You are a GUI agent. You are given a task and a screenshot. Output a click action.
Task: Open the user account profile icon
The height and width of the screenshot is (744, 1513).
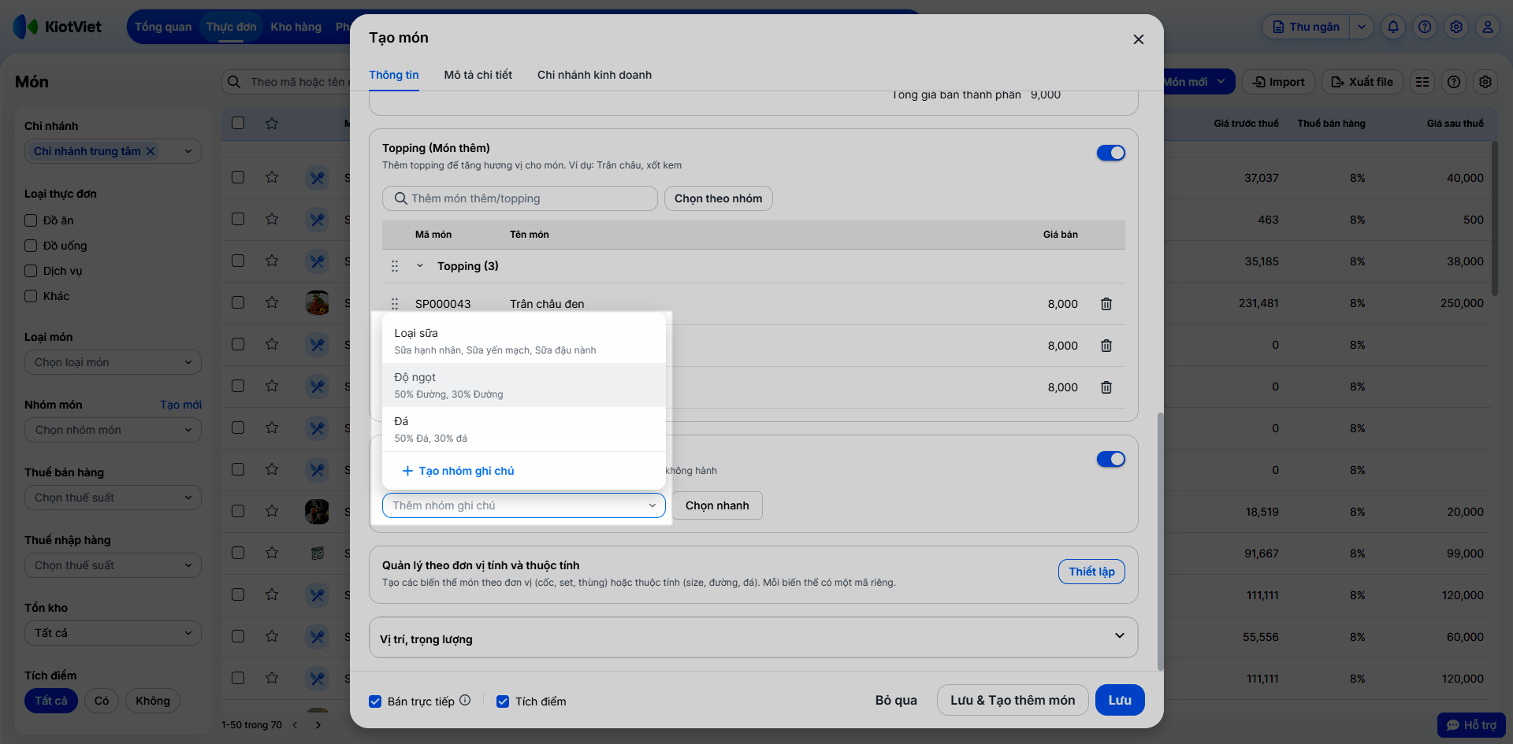[x=1488, y=27]
